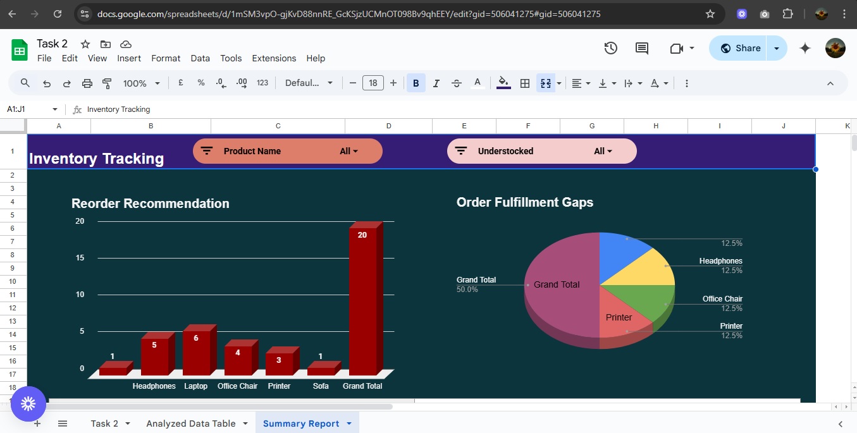Click the font size input field
The image size is (857, 433).
click(x=373, y=83)
